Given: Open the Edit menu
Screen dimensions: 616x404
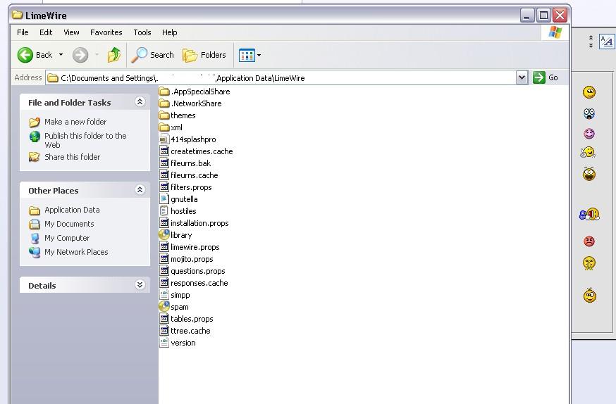Looking at the screenshot, I should coord(46,32).
